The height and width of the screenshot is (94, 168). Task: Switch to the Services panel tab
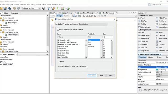pos(15,13)
